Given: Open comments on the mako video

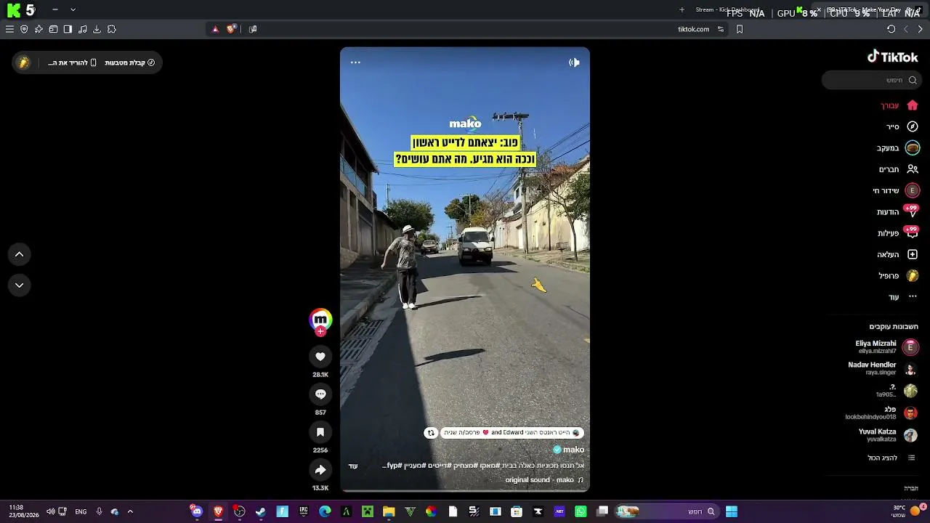Looking at the screenshot, I should pos(320,394).
